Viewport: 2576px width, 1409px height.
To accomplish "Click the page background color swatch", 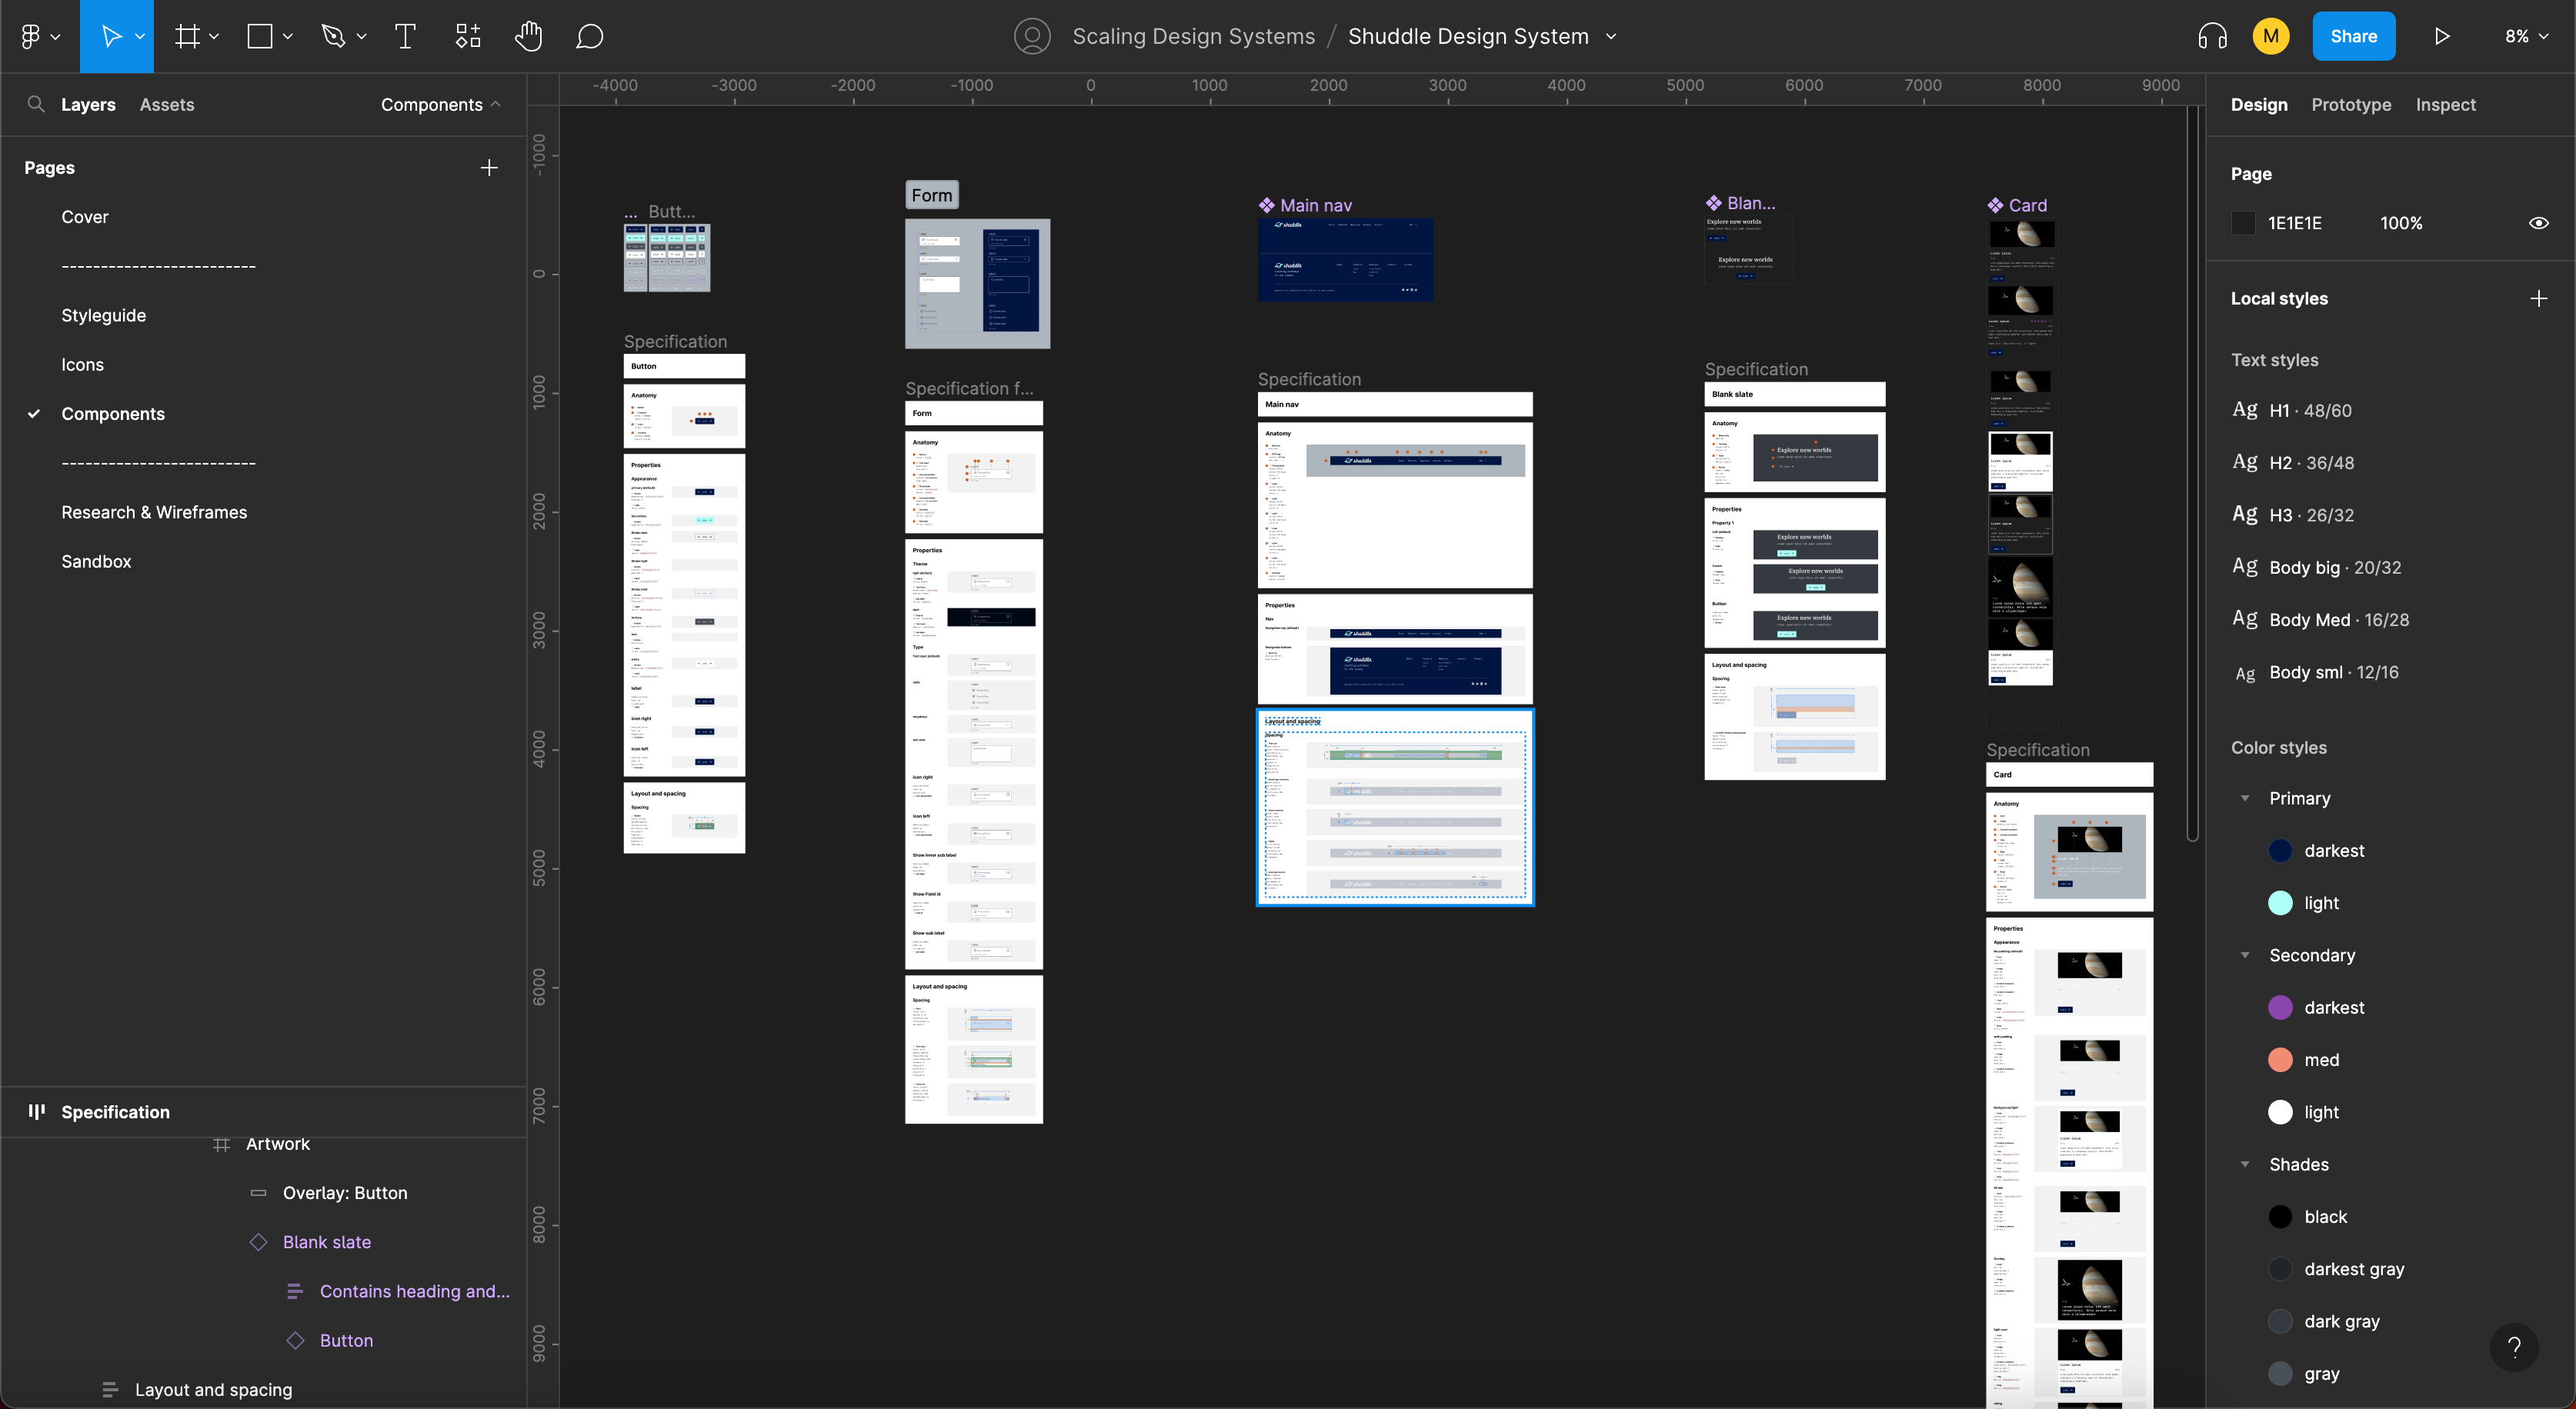I will click(2243, 224).
